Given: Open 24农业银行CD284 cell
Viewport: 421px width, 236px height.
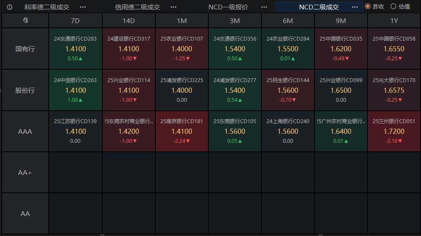Looking at the screenshot, I should (x=288, y=49).
